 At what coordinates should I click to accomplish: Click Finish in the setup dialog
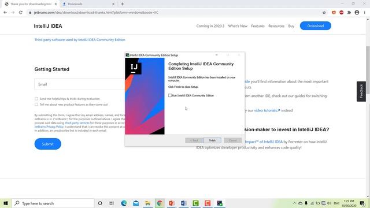(212, 140)
